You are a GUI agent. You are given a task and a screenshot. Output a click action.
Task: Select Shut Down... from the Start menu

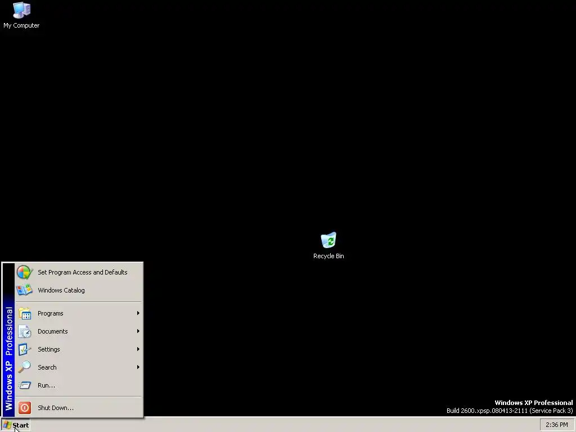click(x=79, y=408)
